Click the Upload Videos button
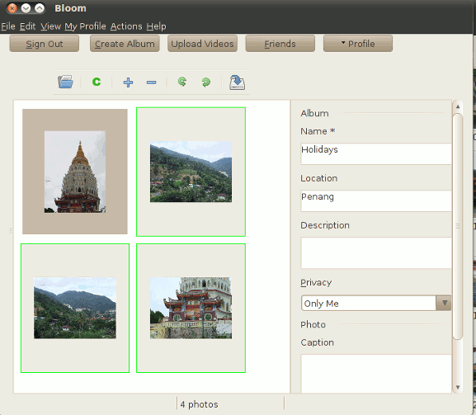Image resolution: width=476 pixels, height=415 pixels. pyautogui.click(x=202, y=44)
